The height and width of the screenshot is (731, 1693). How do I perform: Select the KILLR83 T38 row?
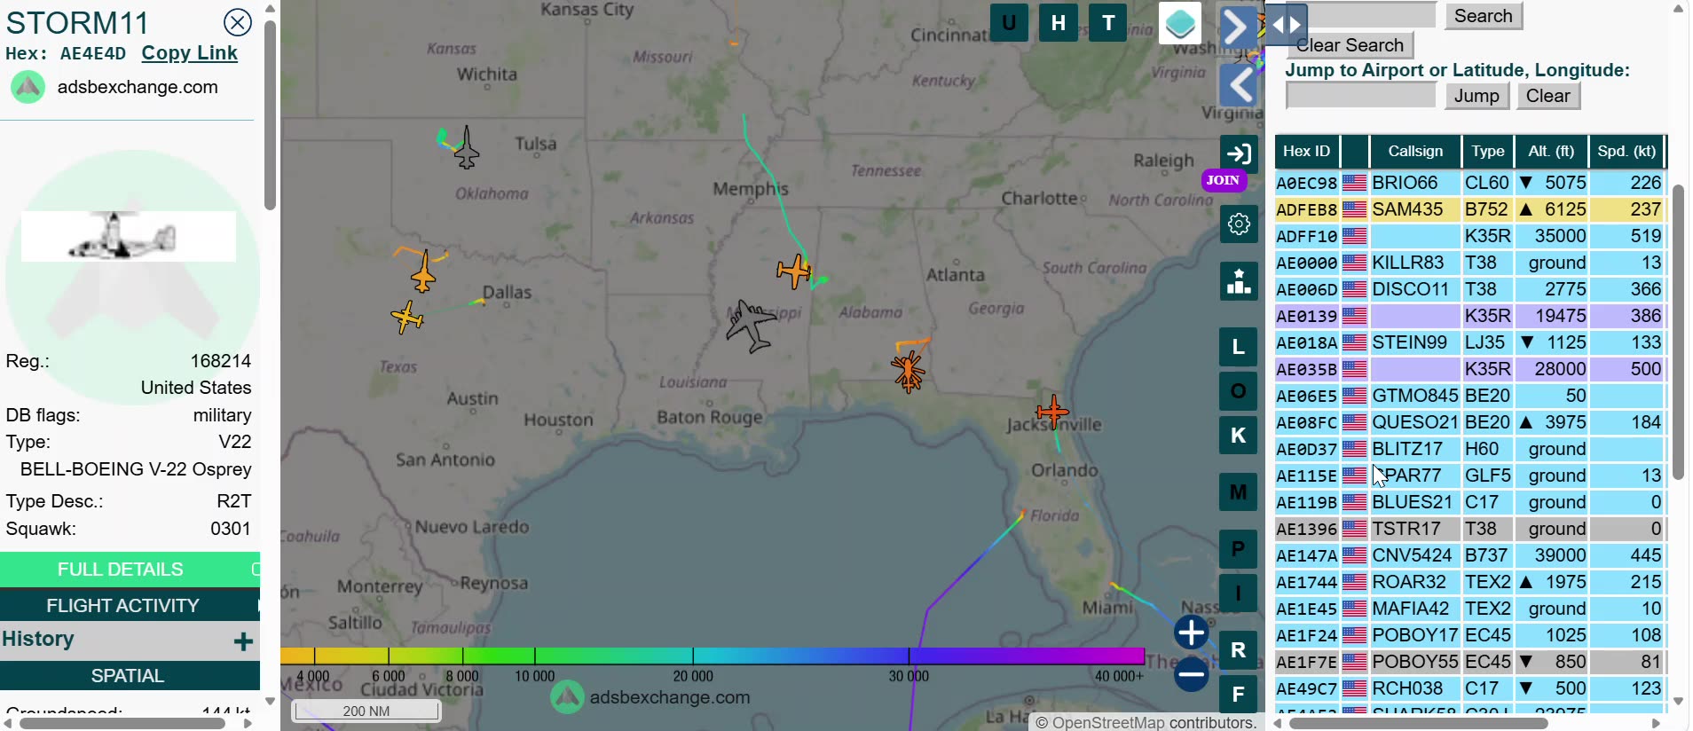coord(1469,263)
